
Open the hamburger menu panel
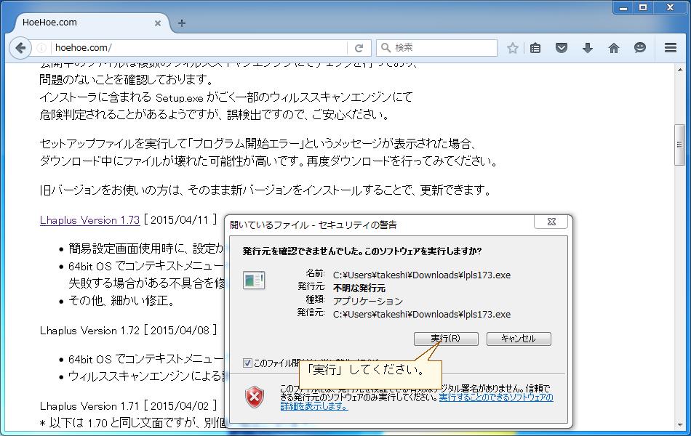[669, 48]
